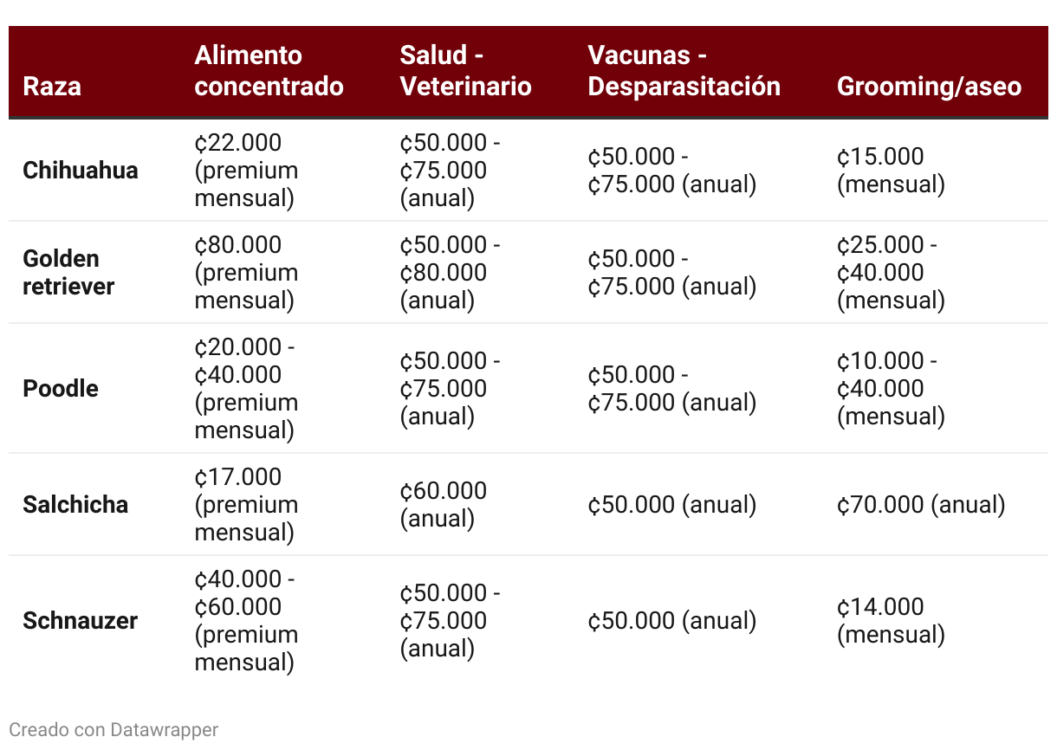Click the Vacunas - Desparasitación header
The width and height of the screenshot is (1057, 750).
684,71
